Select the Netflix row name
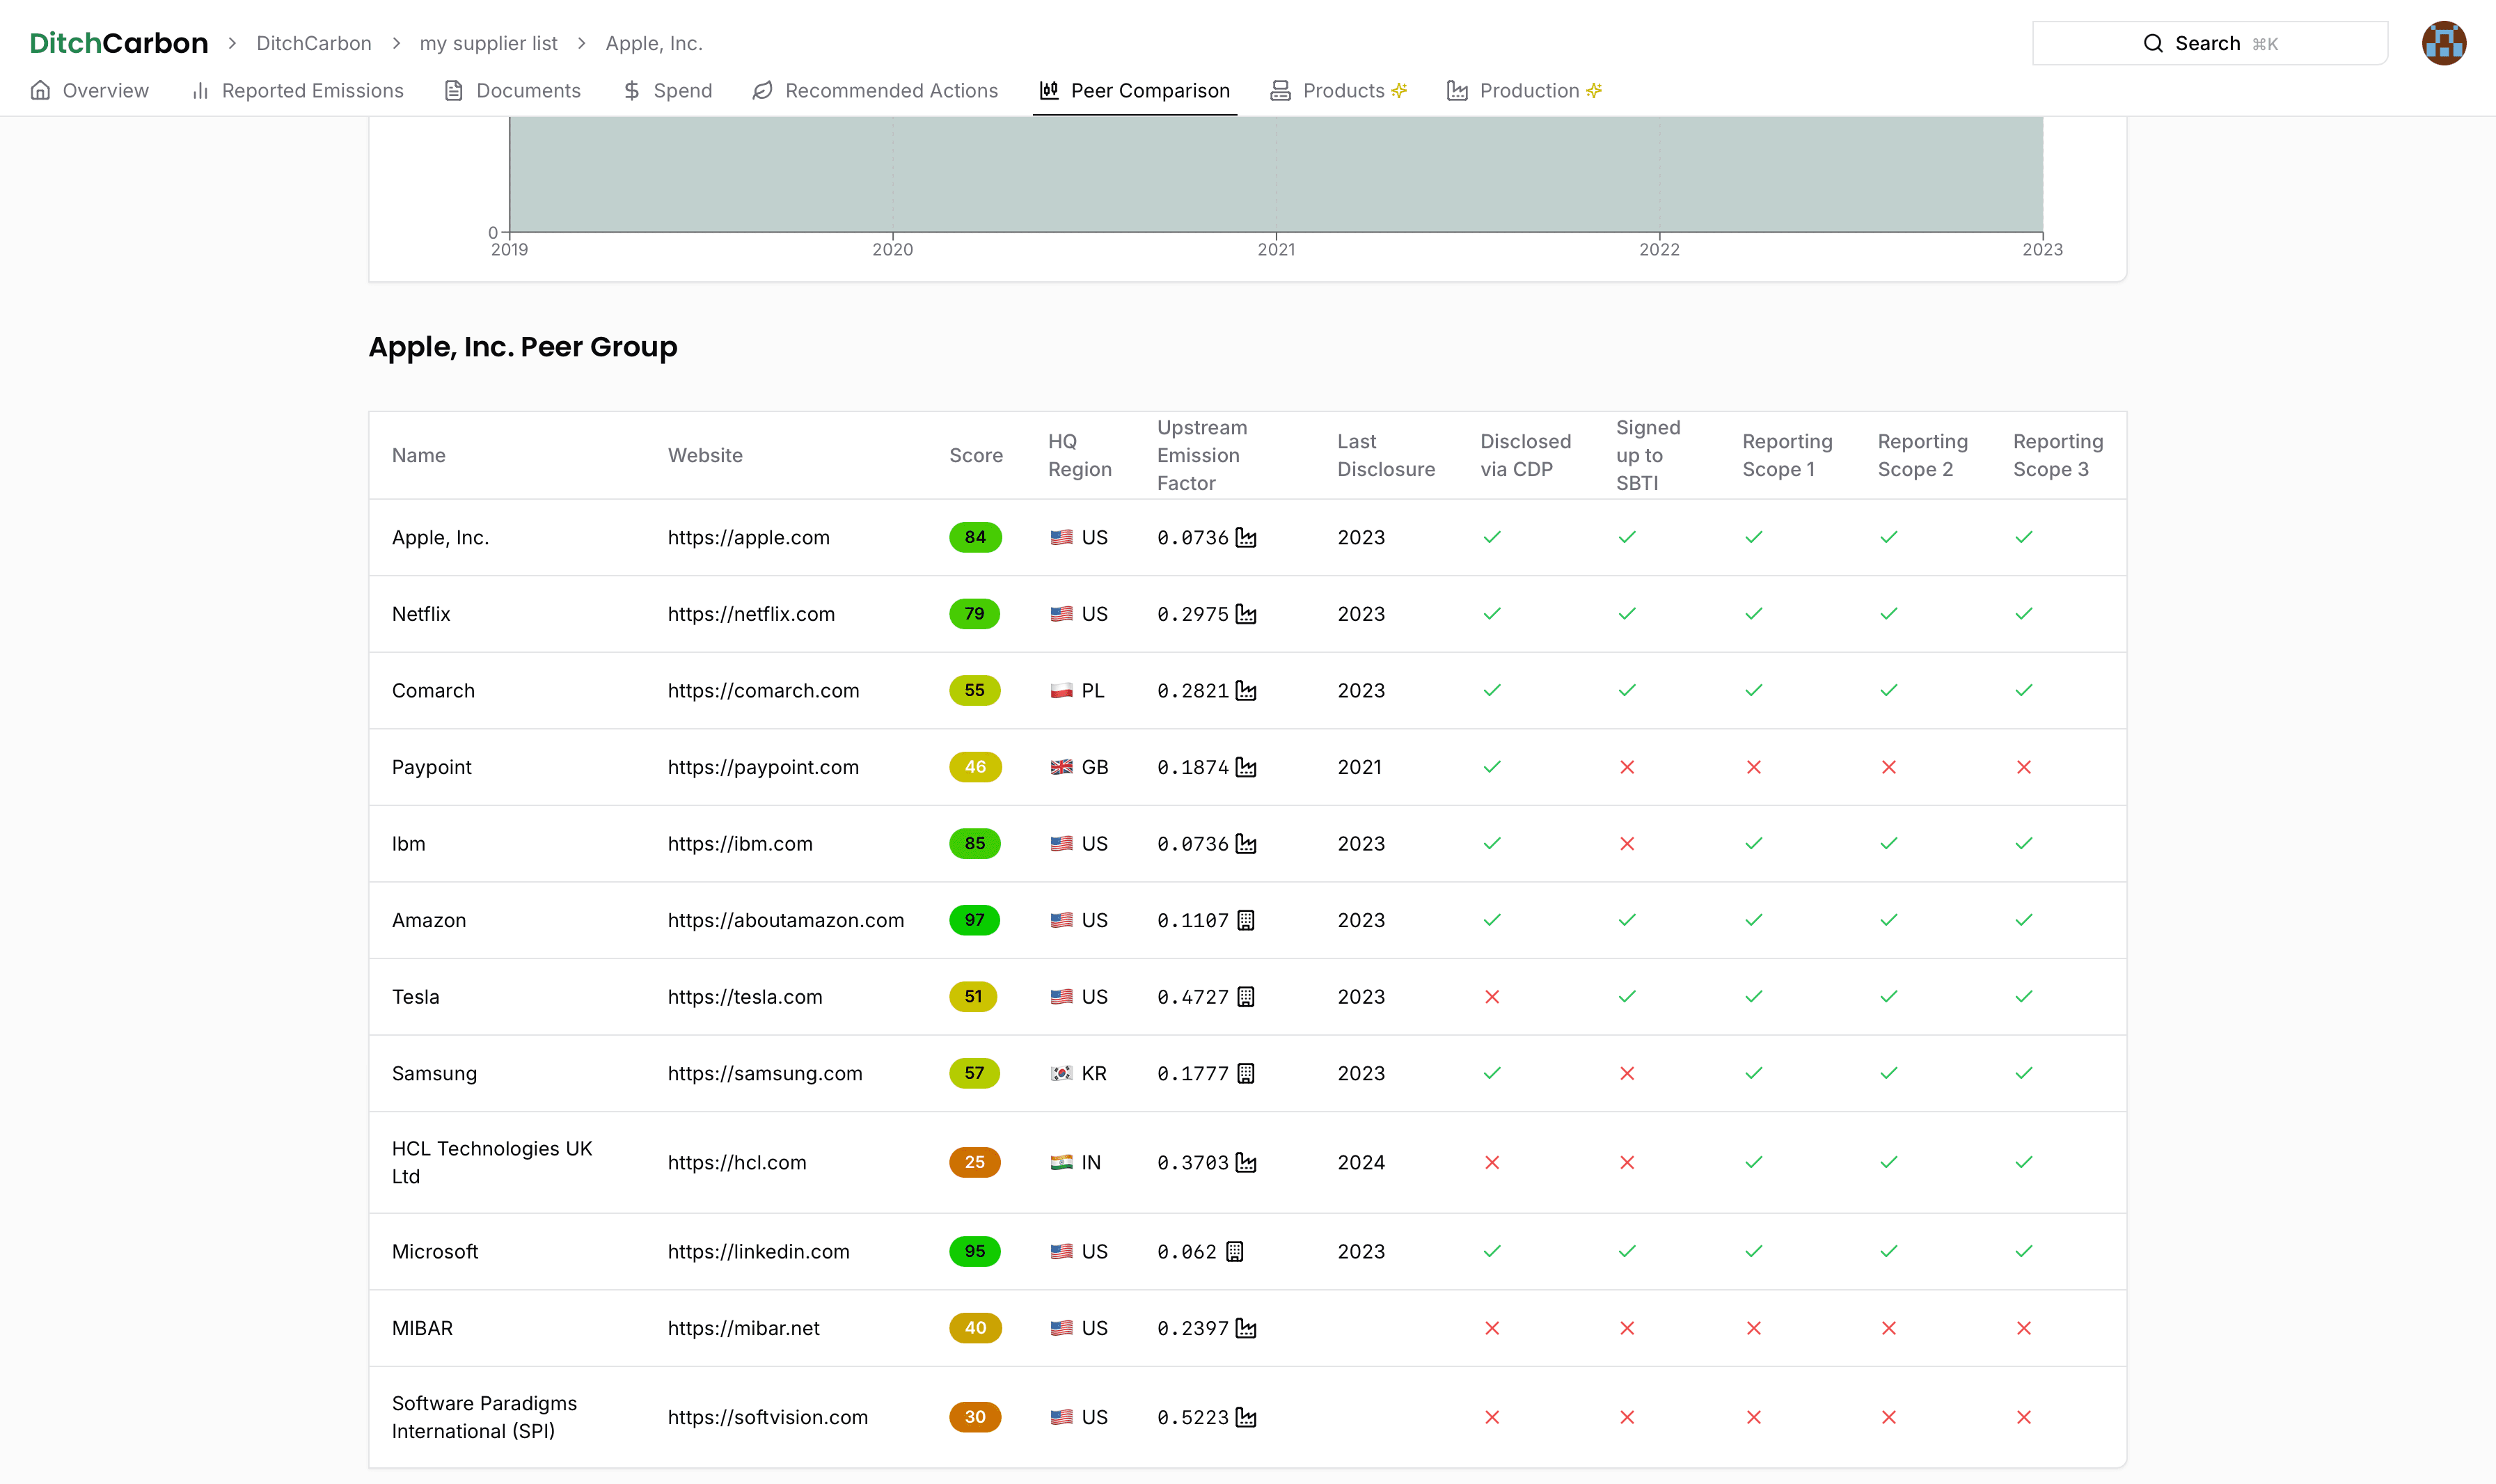 421,614
